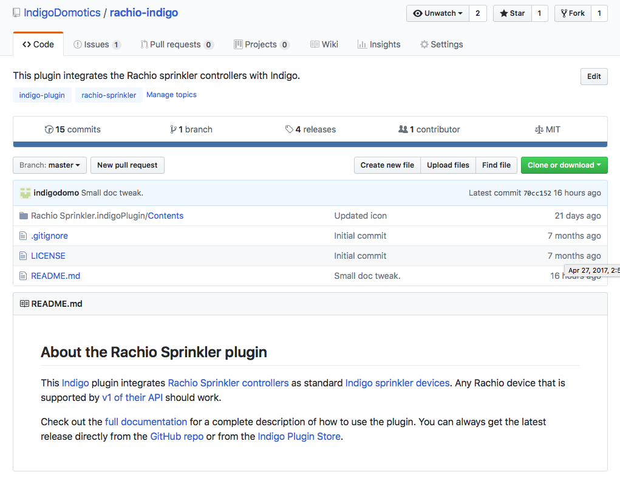This screenshot has width=620, height=486.
Task: Click Create new file
Action: pyautogui.click(x=387, y=165)
